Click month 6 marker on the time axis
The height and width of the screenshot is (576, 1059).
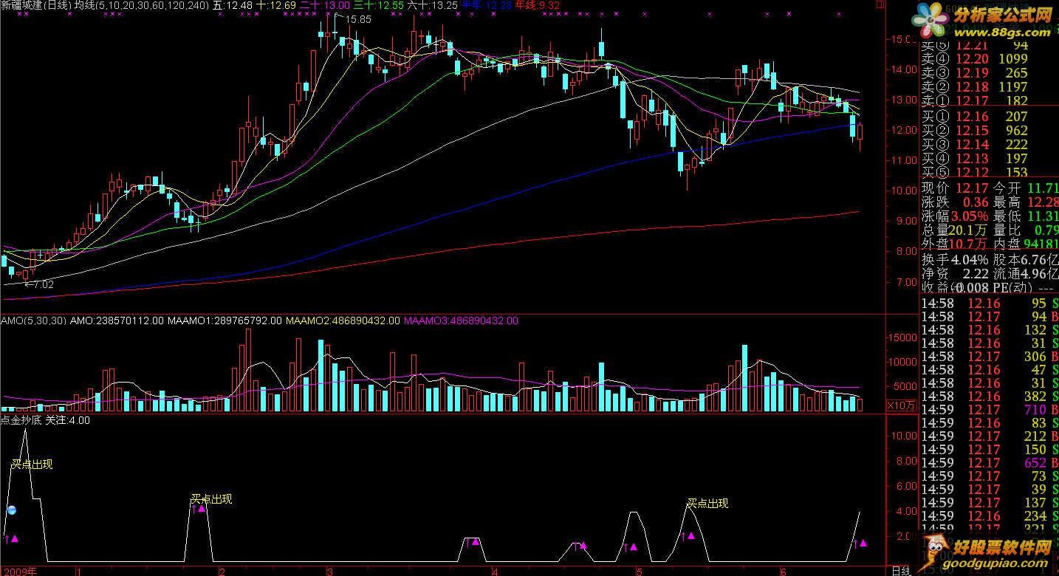point(783,571)
